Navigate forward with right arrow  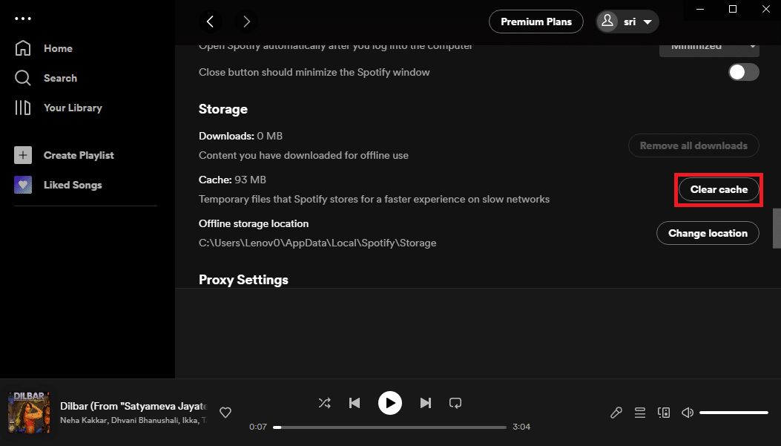(246, 22)
